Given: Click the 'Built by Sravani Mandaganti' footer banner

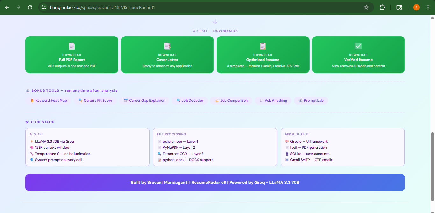Looking at the screenshot, I should (215, 183).
